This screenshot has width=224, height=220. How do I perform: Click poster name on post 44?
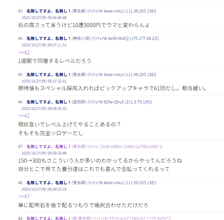pos(48,39)
